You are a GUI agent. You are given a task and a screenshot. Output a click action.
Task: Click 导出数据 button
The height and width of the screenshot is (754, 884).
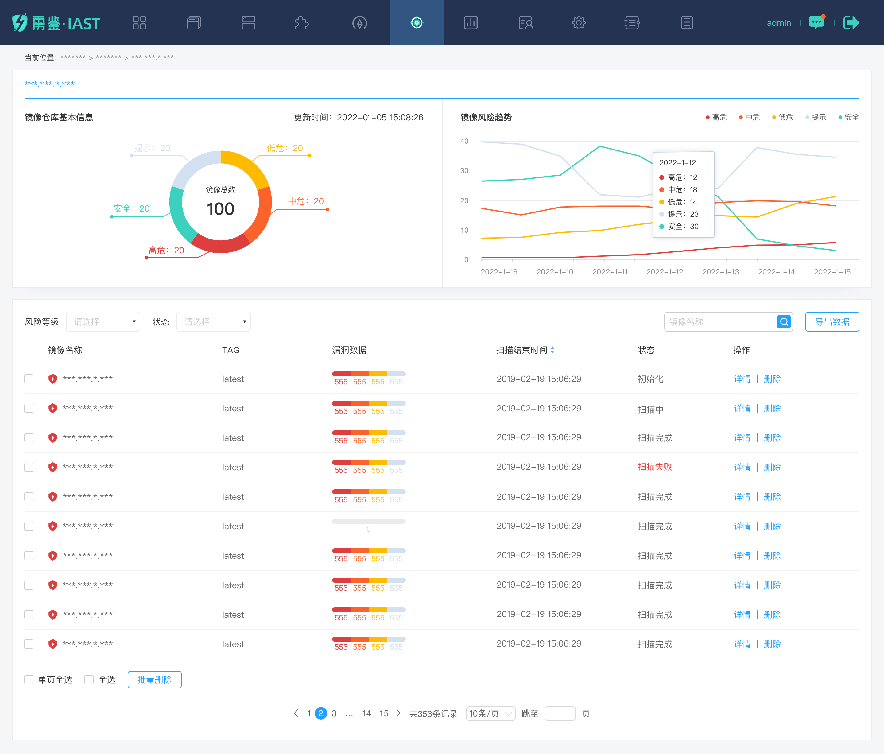coord(832,322)
